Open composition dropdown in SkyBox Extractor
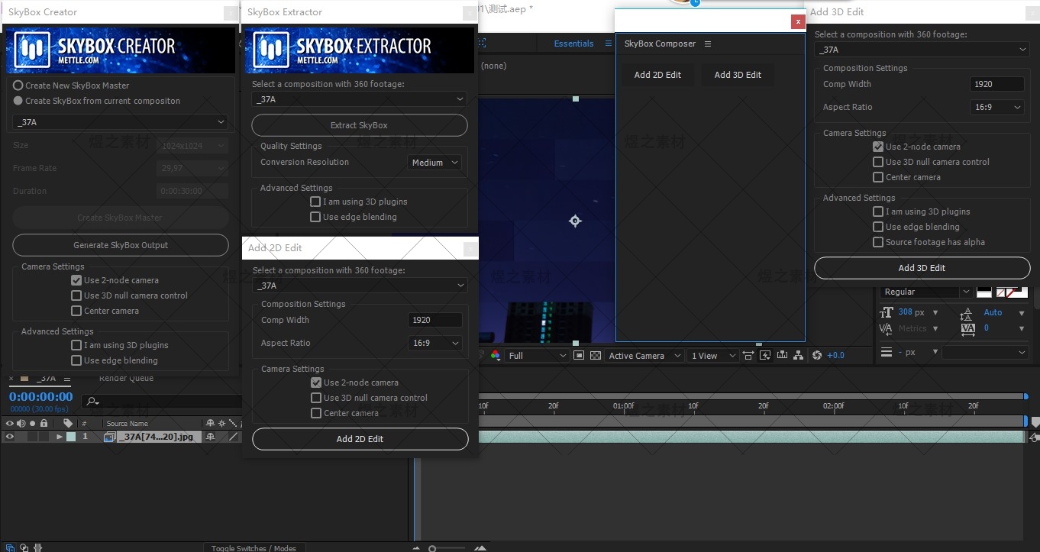The width and height of the screenshot is (1040, 552). pos(360,99)
